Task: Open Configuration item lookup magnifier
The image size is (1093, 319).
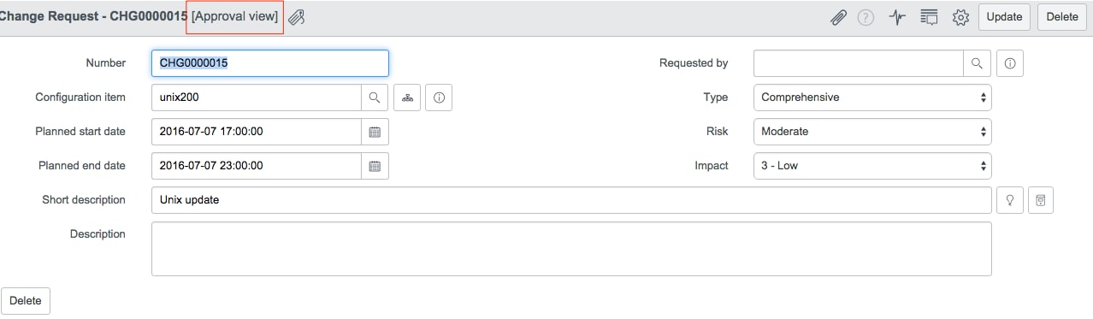Action: click(x=374, y=97)
